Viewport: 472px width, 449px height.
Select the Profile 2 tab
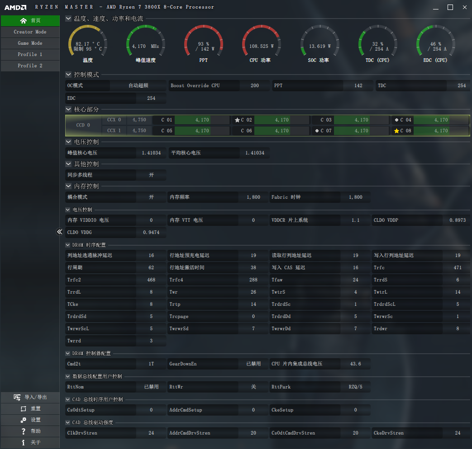pos(30,65)
